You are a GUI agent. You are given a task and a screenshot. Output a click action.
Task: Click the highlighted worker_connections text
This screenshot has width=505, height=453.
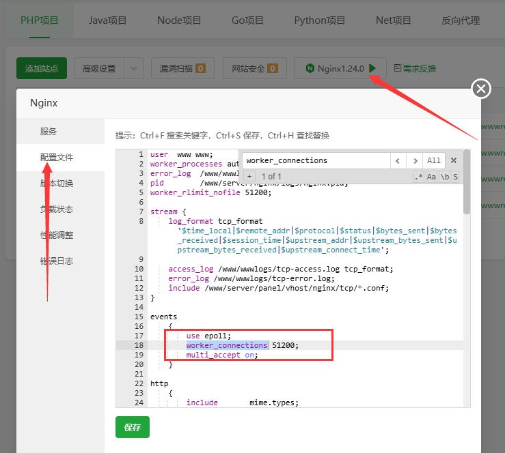(x=227, y=345)
